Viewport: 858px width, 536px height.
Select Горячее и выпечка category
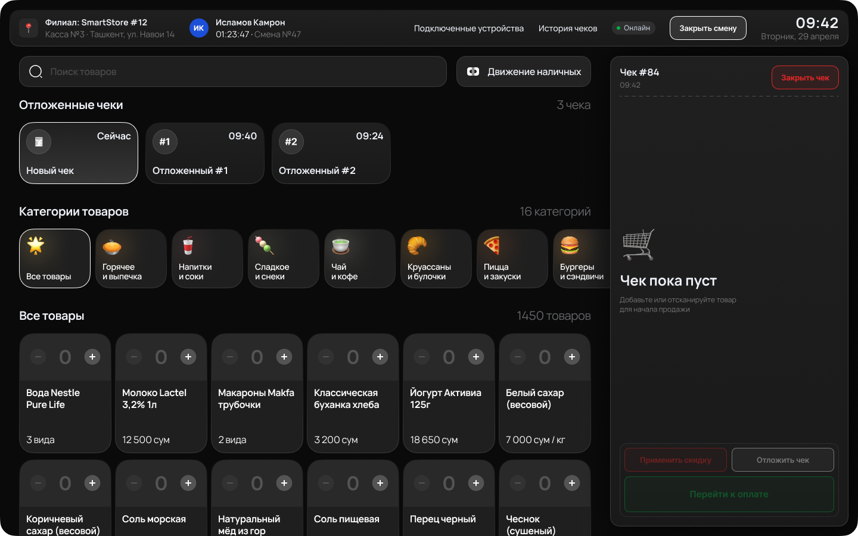coord(131,258)
